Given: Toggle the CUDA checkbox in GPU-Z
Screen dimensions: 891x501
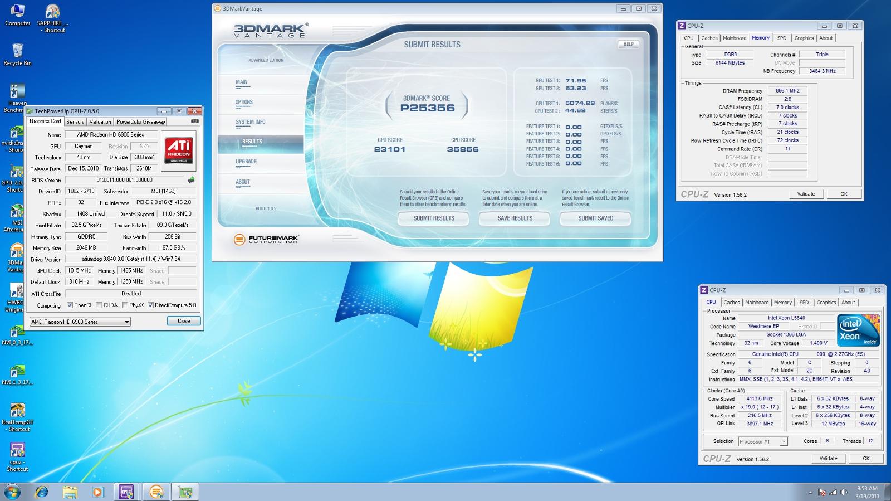Looking at the screenshot, I should 99,305.
